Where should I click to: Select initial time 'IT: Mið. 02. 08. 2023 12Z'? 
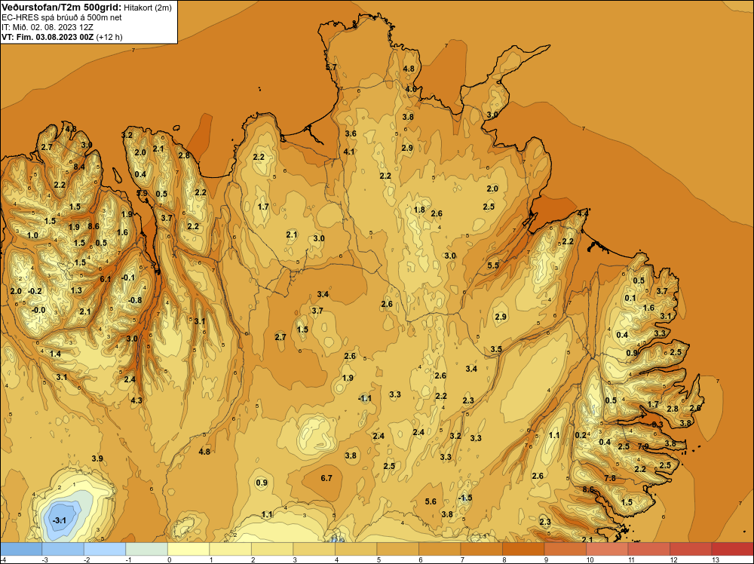click(47, 27)
